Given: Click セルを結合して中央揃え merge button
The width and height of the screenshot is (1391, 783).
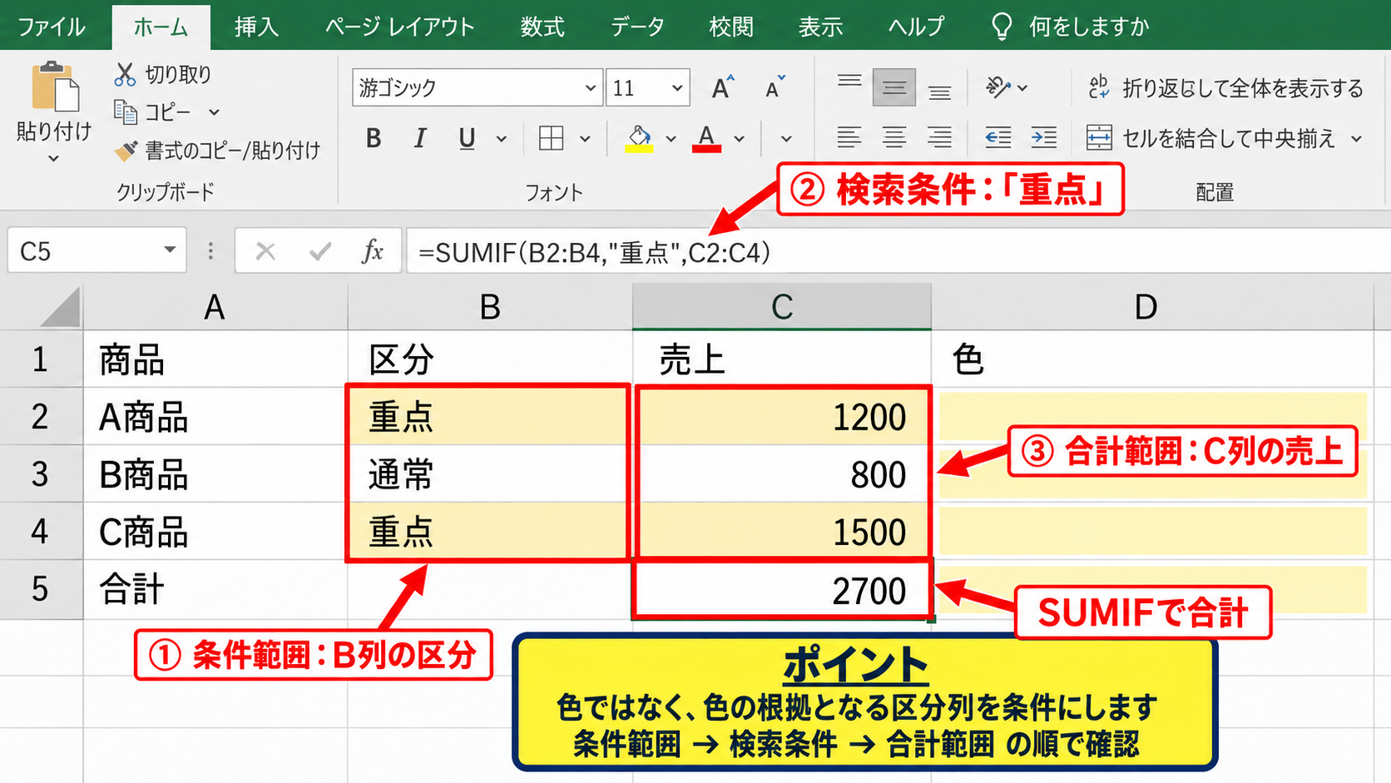Looking at the screenshot, I should [1210, 137].
